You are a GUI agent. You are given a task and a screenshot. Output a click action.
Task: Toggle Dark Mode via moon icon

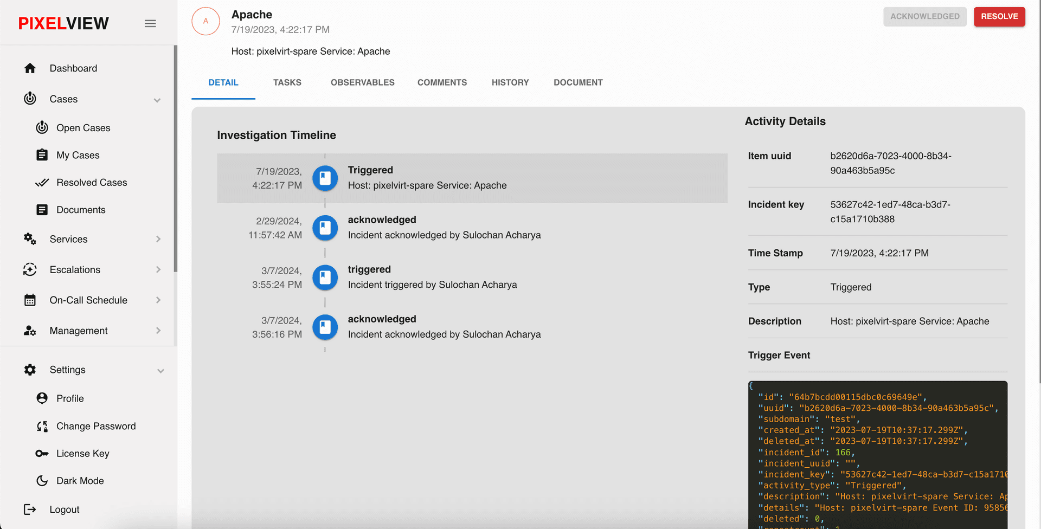(x=42, y=481)
